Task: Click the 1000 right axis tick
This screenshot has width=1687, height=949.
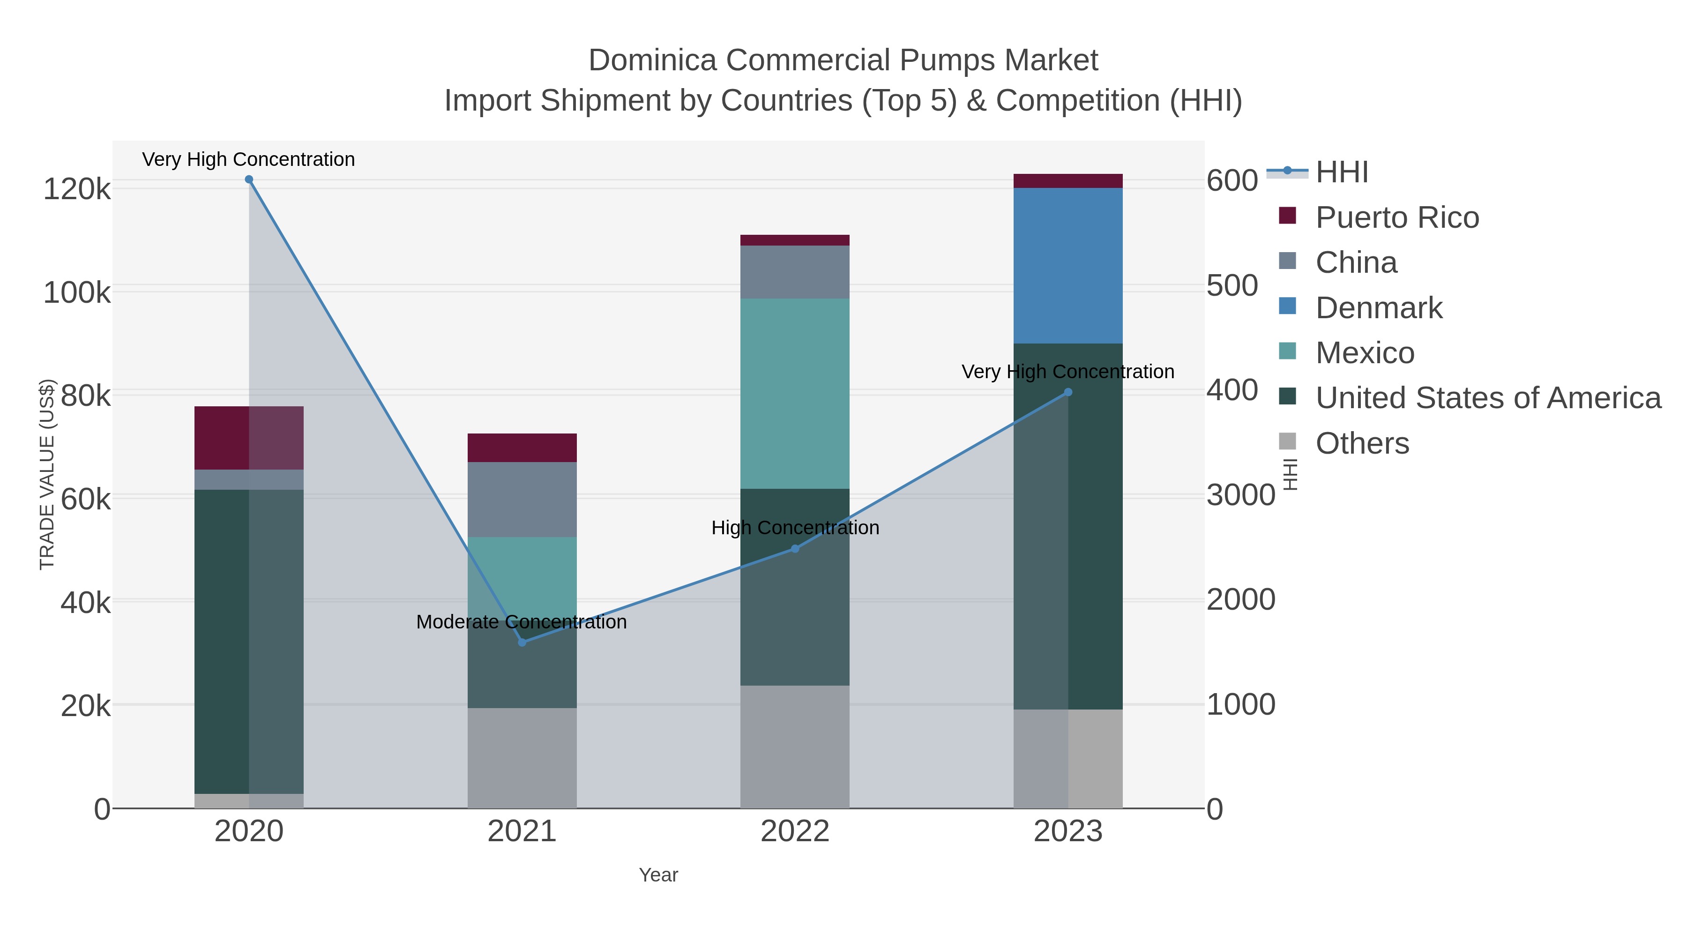Action: tap(1241, 705)
